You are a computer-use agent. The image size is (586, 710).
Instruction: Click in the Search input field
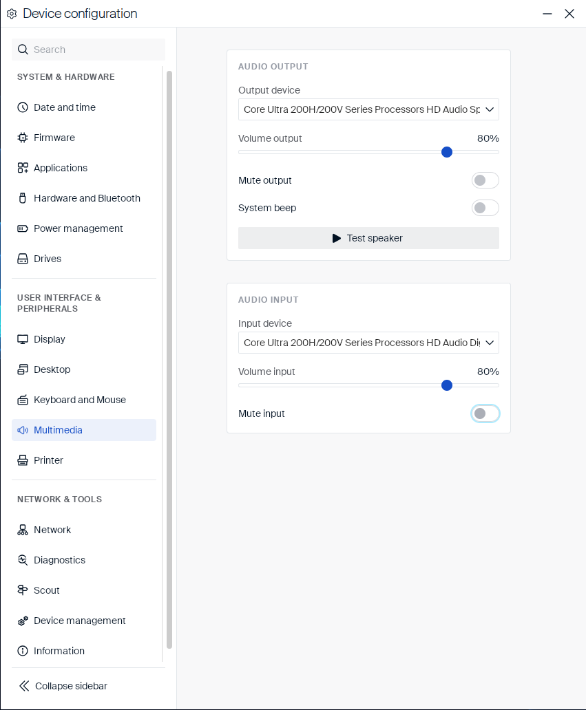pos(88,50)
